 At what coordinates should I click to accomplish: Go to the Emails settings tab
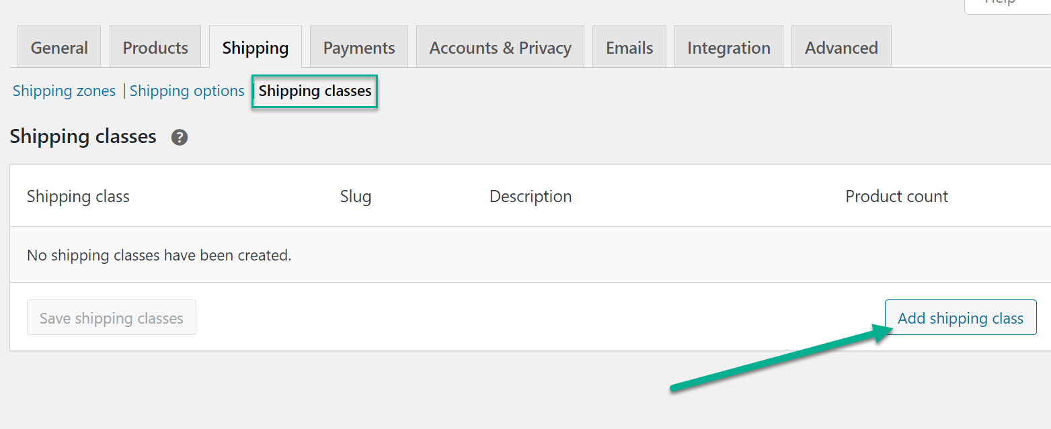click(x=629, y=46)
